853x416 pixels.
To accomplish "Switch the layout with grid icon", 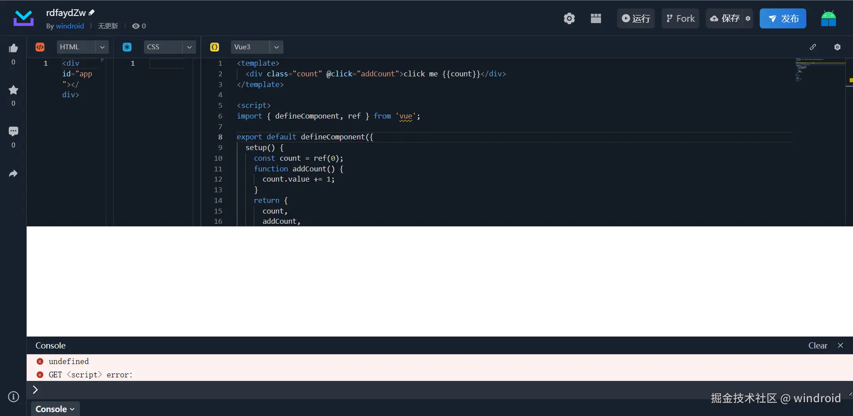I will coord(596,19).
